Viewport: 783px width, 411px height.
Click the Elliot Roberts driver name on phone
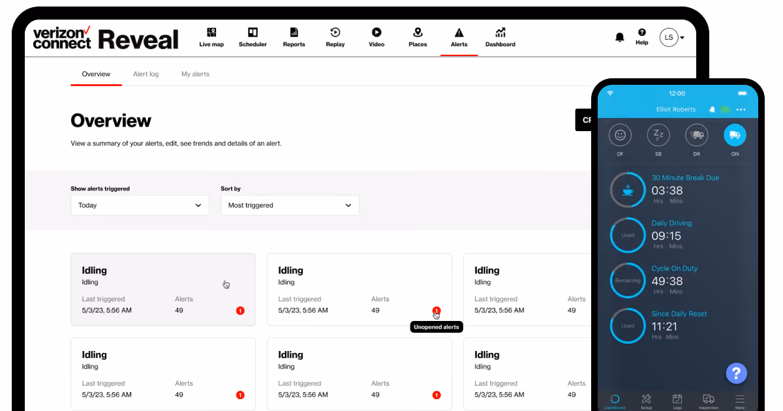pyautogui.click(x=676, y=110)
